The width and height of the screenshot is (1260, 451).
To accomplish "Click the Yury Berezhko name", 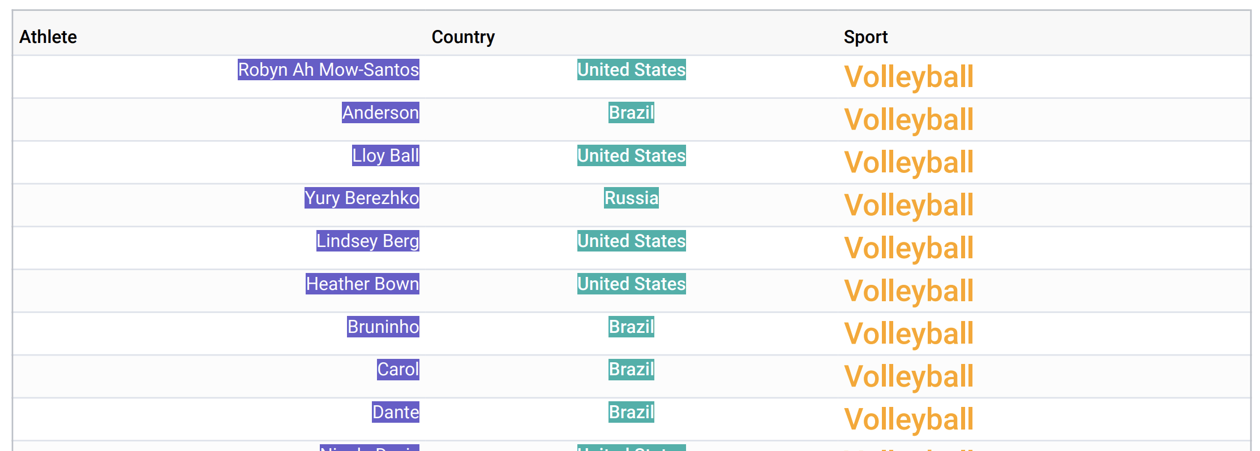I will (362, 198).
